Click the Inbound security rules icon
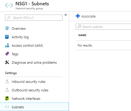This screenshot has height=111, width=131. coord(7,82)
